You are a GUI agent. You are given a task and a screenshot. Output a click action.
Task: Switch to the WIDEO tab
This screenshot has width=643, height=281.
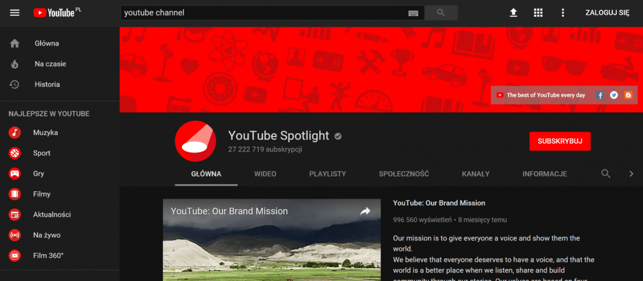(x=265, y=174)
